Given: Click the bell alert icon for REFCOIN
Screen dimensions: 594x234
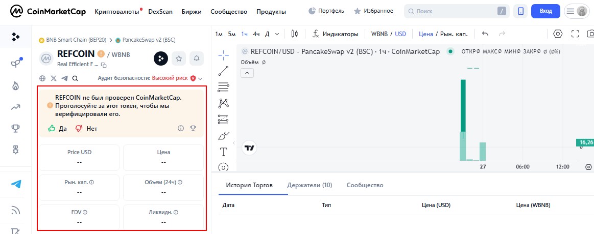Looking at the screenshot, I should (x=197, y=58).
